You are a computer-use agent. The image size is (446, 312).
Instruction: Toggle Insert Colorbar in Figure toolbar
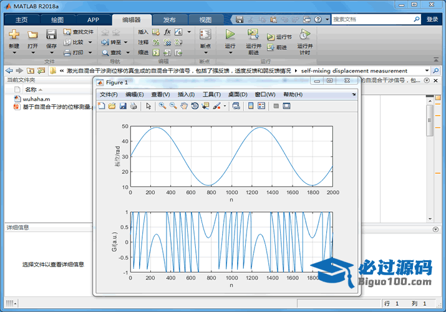[x=251, y=106]
